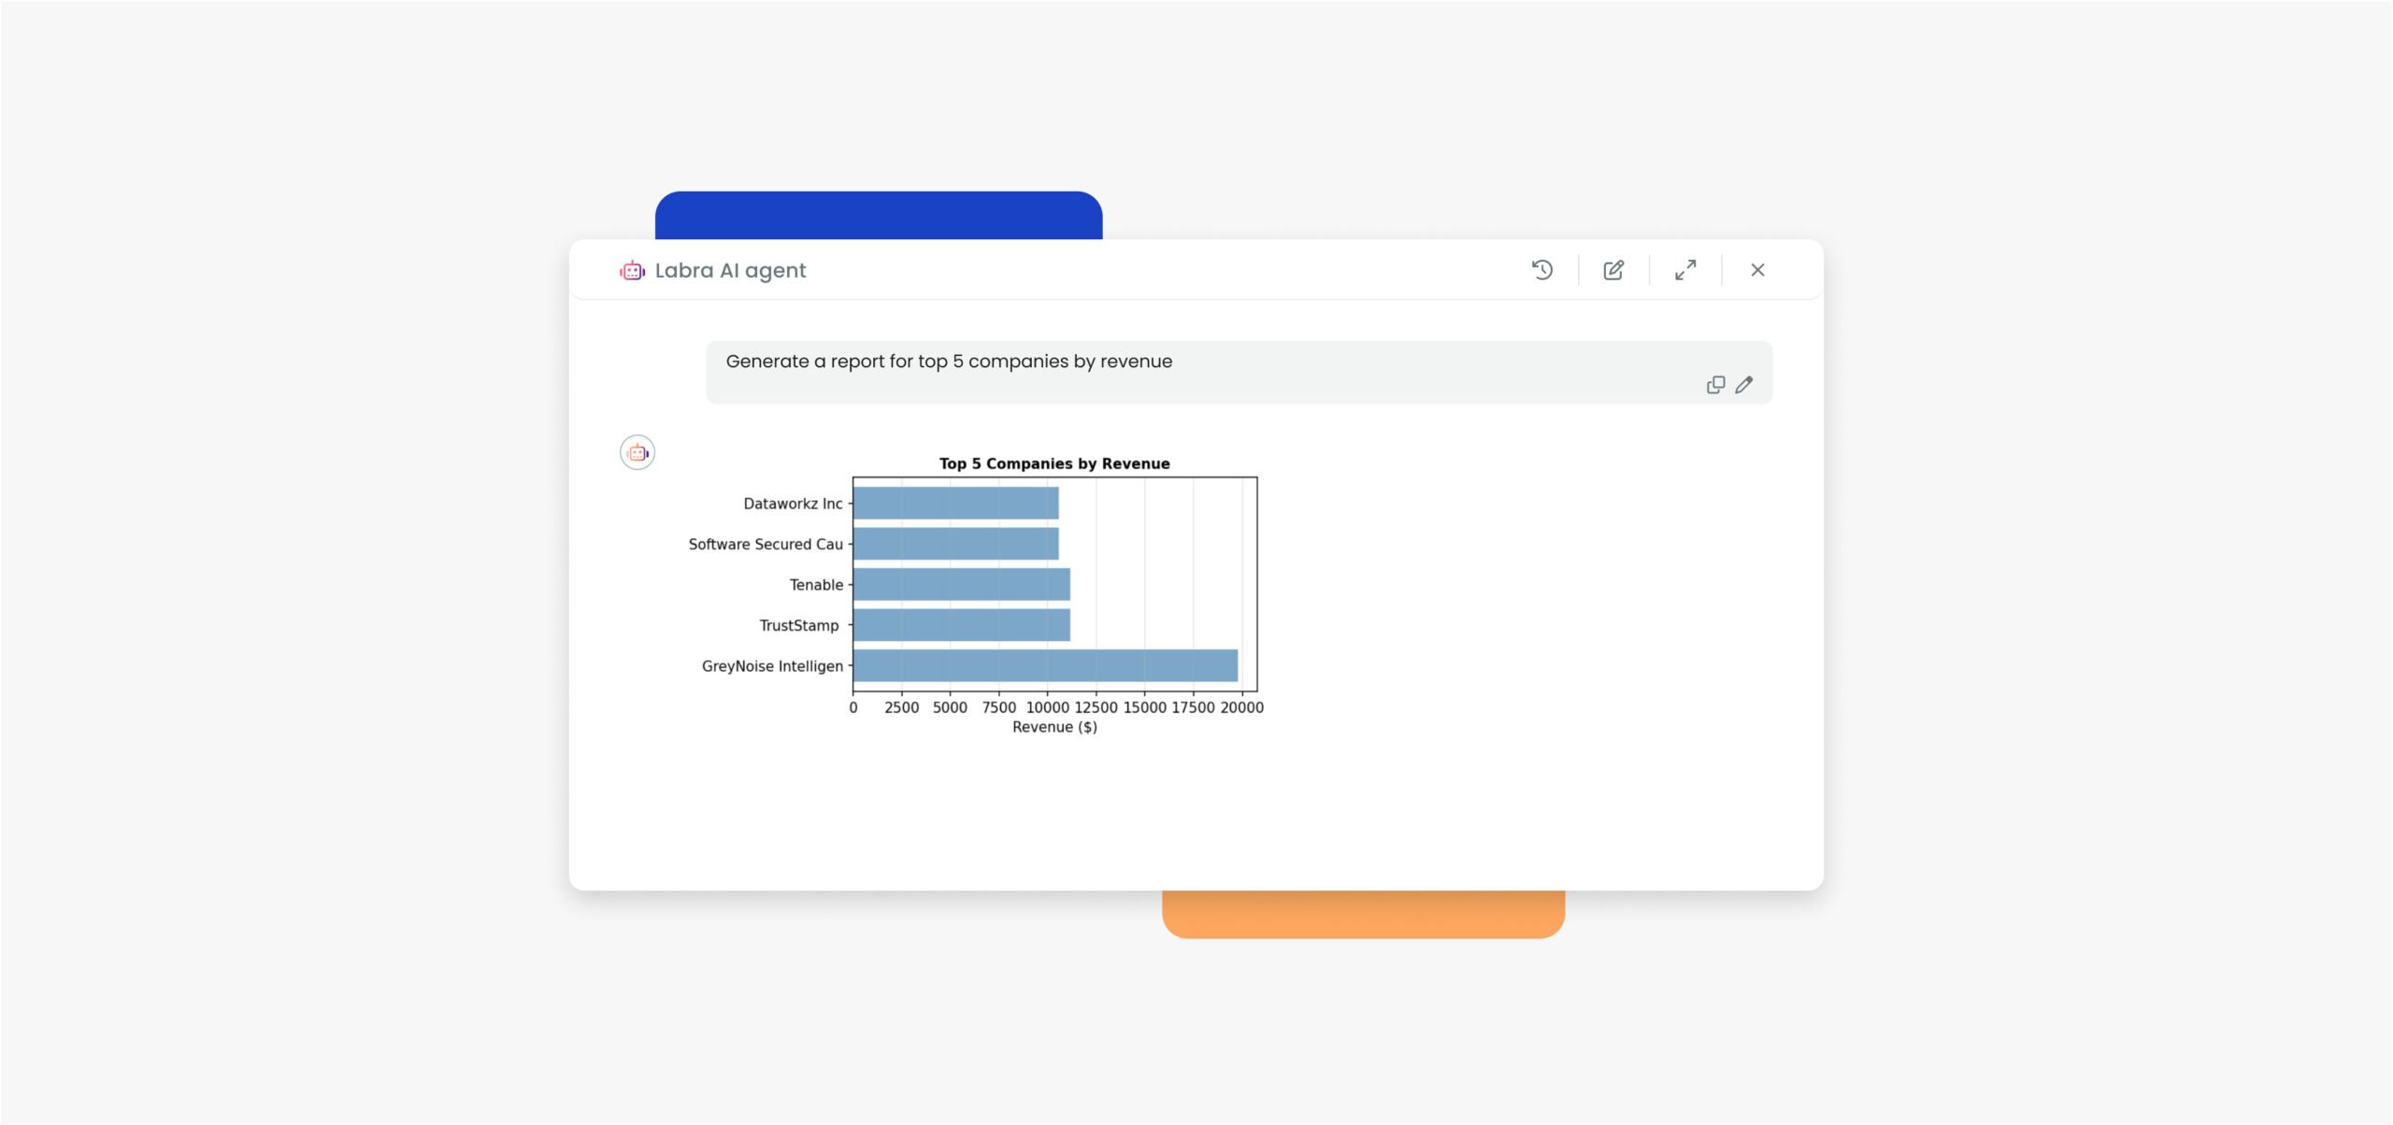Click the GreyNoise Intelligen axis label
2393x1125 pixels.
(x=772, y=666)
